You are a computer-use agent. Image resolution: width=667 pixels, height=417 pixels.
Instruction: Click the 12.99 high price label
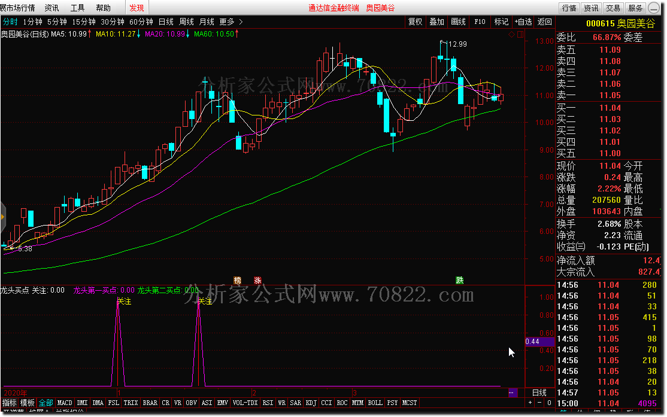click(457, 44)
